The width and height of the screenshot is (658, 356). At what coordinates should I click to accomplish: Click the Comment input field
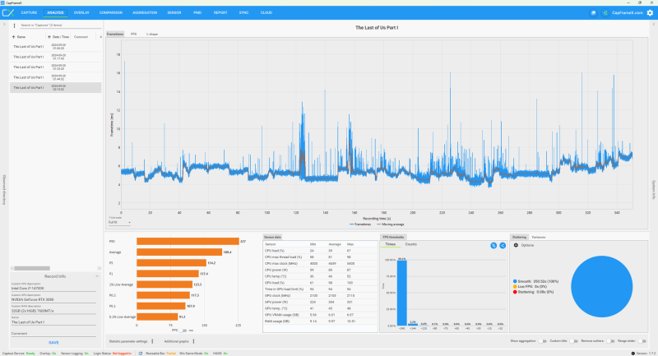pos(53,334)
